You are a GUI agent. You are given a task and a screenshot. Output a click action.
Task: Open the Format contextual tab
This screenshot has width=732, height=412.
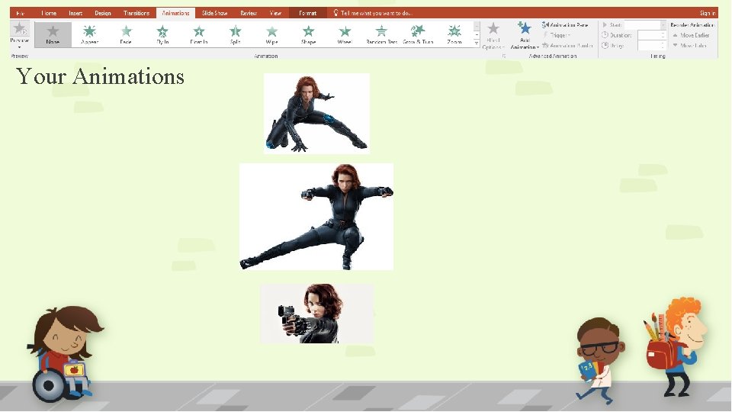307,13
